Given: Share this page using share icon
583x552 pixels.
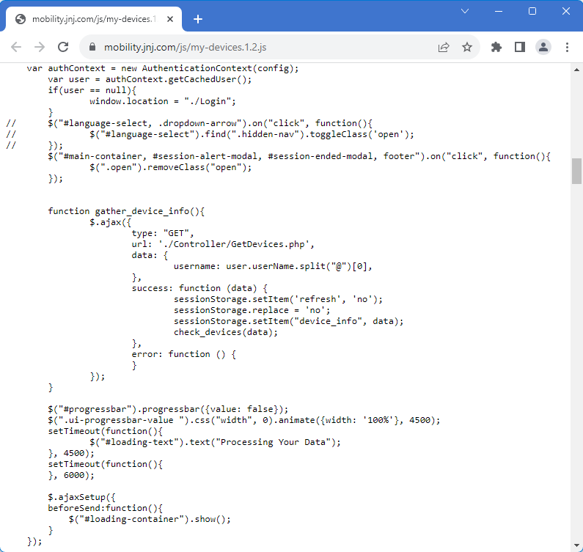Looking at the screenshot, I should pyautogui.click(x=444, y=47).
